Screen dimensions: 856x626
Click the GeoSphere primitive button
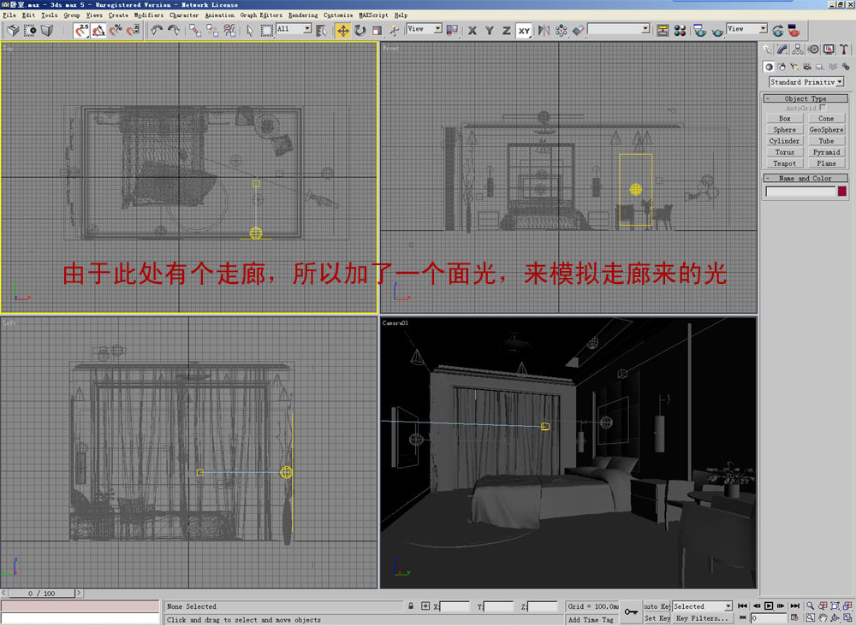pos(826,130)
